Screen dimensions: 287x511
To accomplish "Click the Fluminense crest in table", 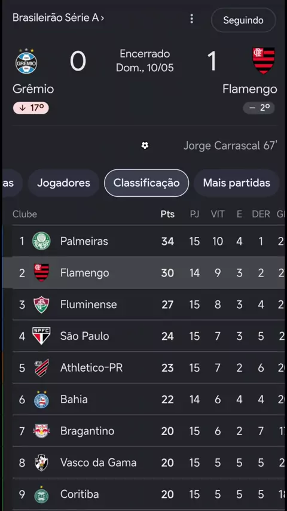I will tap(41, 305).
